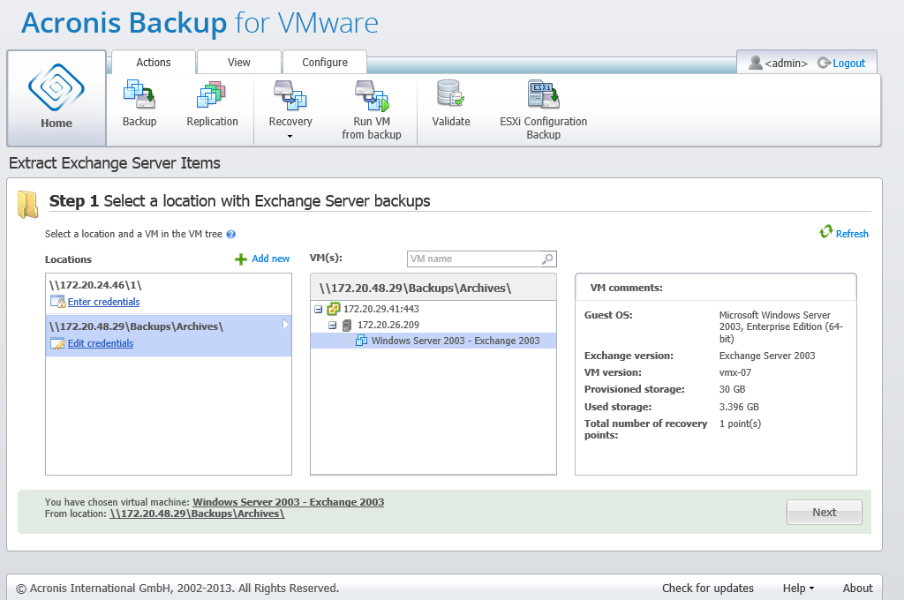Collapse the 172.20.29.41:443 node

[x=318, y=310]
